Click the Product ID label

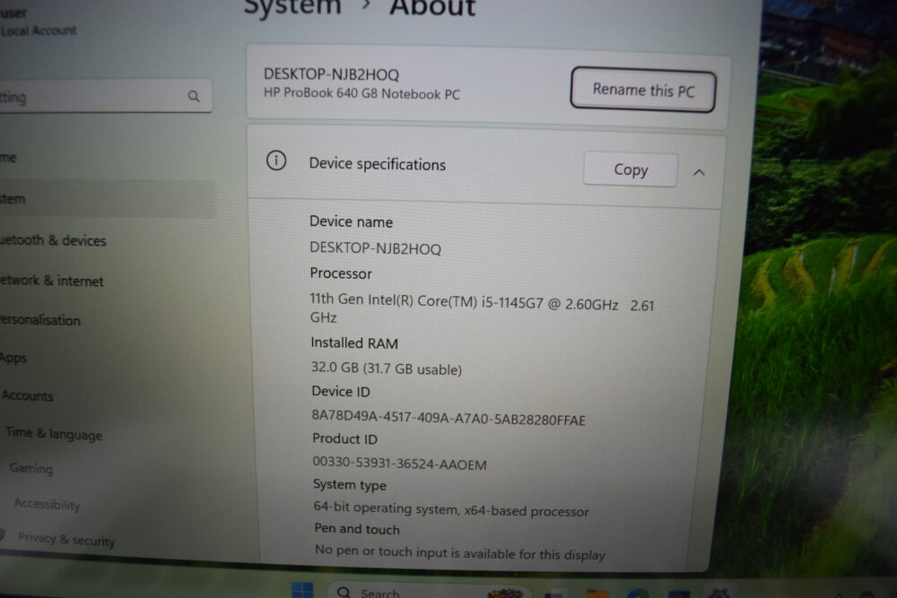345,439
